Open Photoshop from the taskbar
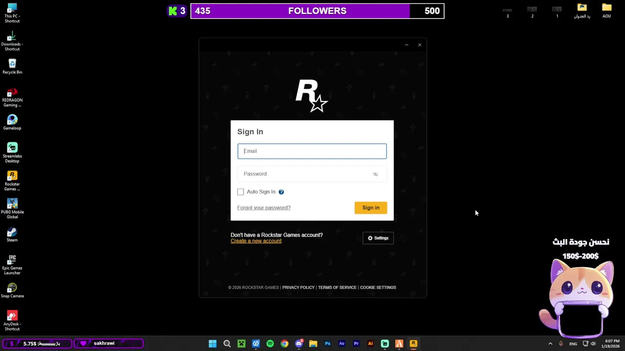This screenshot has height=351, width=625. point(328,344)
